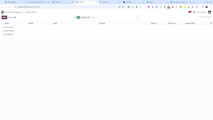
Task: Sort by Purpose column header
Action: point(102,23)
